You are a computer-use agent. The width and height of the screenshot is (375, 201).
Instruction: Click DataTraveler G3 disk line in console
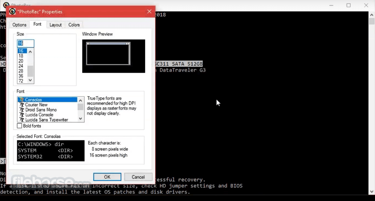180,70
